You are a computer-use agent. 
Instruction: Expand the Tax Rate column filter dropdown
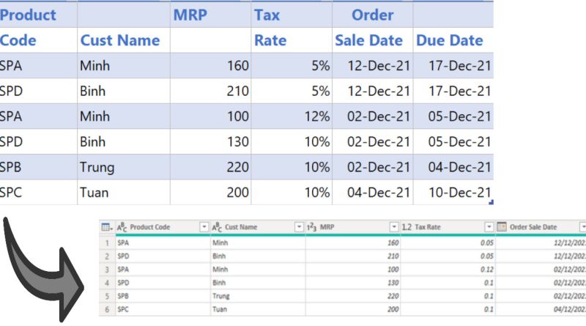(489, 227)
